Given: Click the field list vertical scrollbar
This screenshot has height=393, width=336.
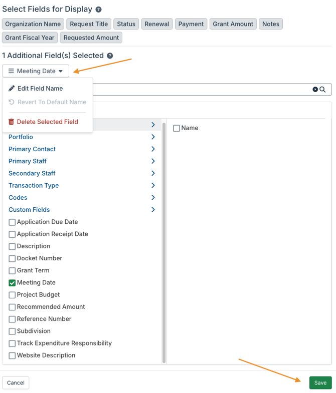Looking at the screenshot, I should [164, 240].
